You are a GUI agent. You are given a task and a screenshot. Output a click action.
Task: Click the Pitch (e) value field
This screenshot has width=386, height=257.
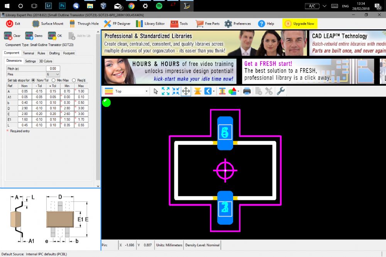click(x=53, y=69)
